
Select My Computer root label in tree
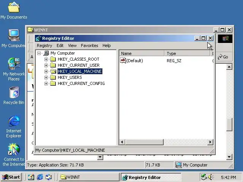pyautogui.click(x=63, y=53)
